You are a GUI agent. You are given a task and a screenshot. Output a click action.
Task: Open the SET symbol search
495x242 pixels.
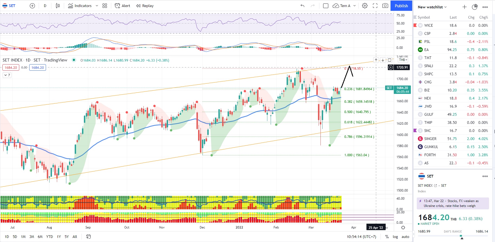click(x=9, y=6)
